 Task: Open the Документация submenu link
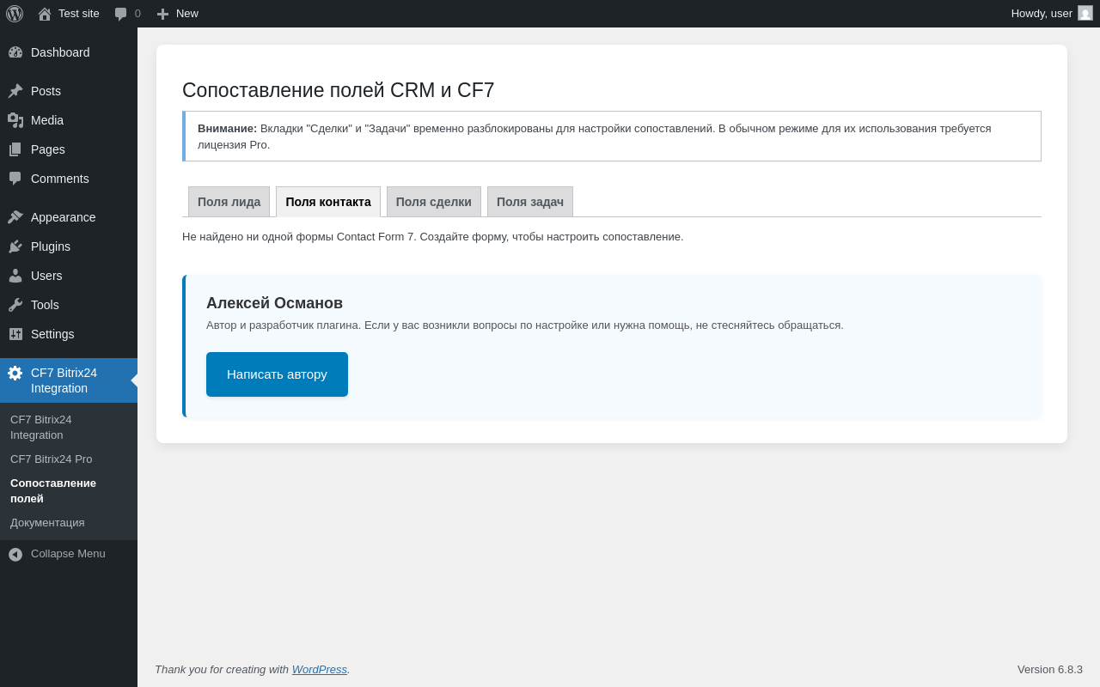69,522
